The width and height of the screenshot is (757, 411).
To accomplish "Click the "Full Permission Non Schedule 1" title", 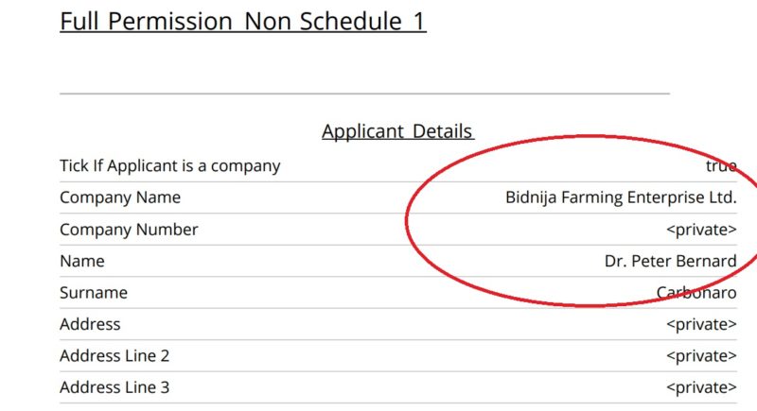I will 242,21.
